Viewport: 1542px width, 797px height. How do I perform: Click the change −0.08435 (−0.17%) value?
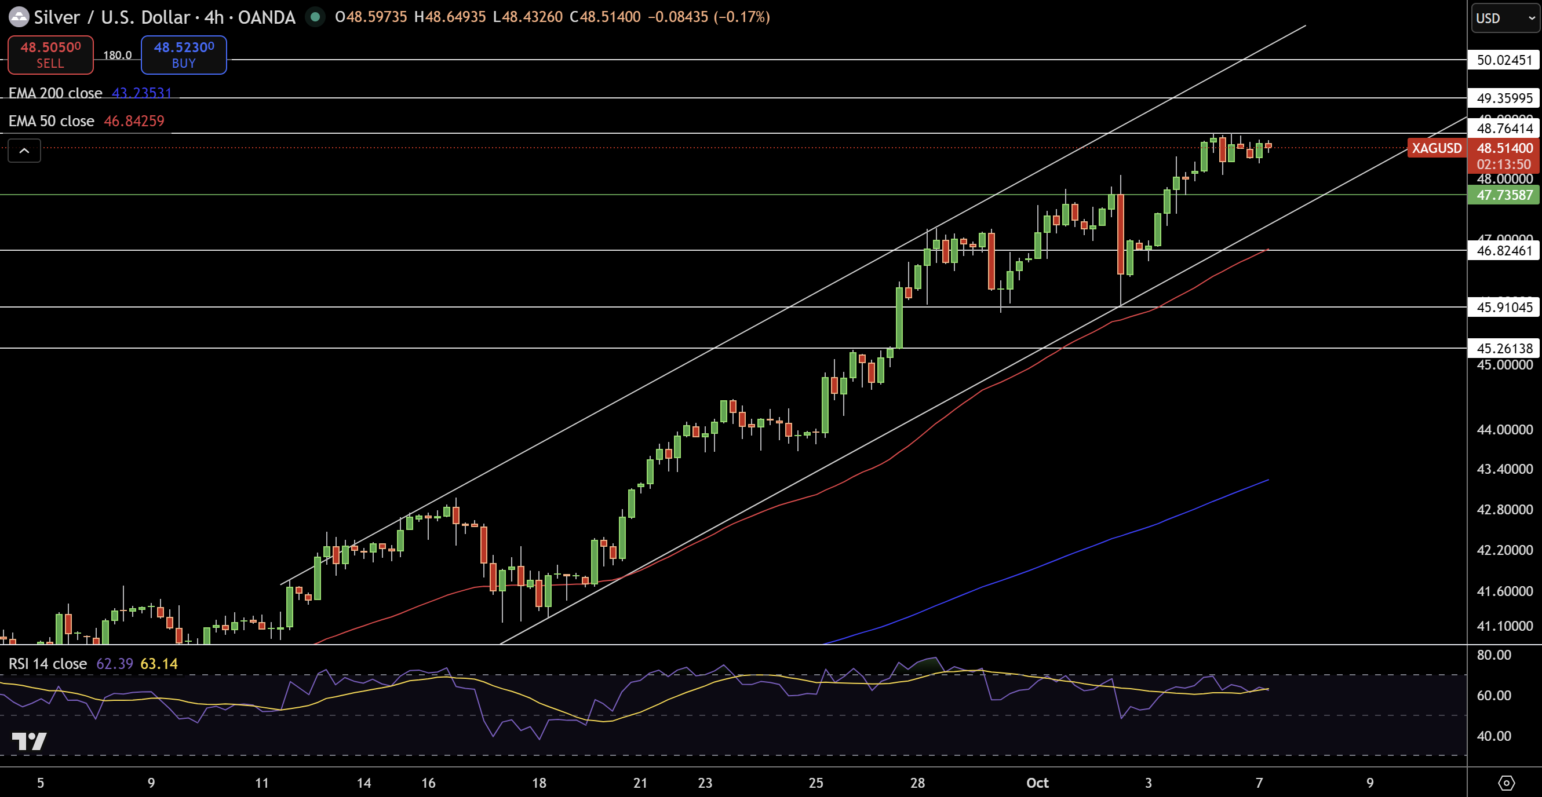[709, 17]
